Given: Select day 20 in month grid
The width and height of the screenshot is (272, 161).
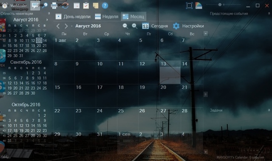Looking at the screenshot, I should coord(170,96).
